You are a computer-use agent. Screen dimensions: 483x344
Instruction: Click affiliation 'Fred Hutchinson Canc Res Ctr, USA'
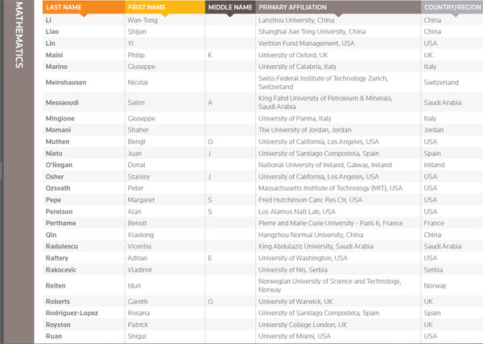tap(310, 200)
